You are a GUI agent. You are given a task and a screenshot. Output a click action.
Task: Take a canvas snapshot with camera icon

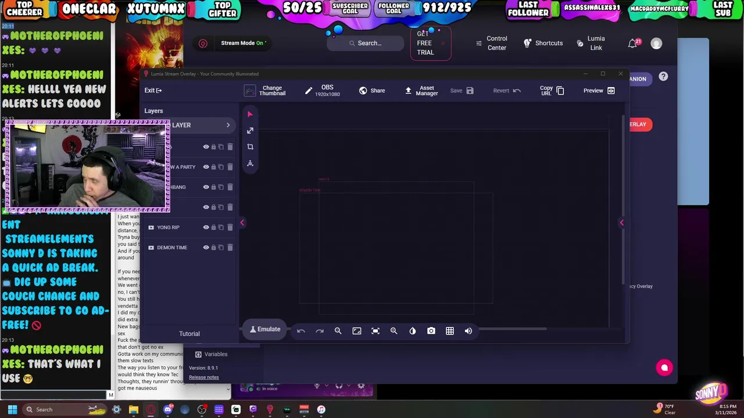[x=431, y=331]
